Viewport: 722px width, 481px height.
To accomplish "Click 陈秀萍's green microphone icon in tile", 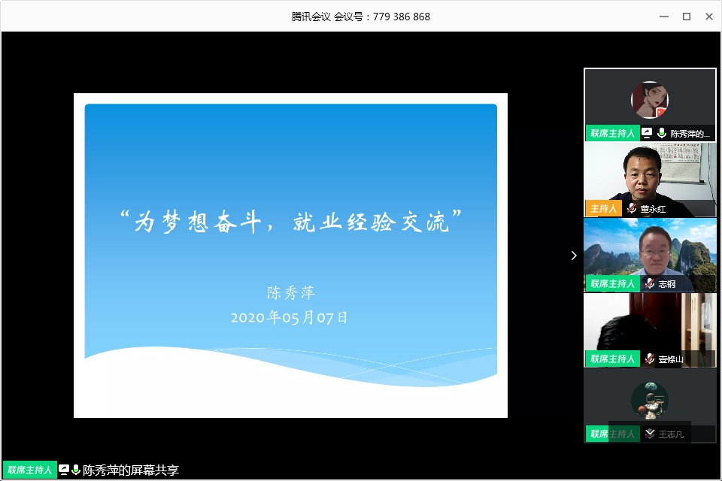I will [x=661, y=133].
